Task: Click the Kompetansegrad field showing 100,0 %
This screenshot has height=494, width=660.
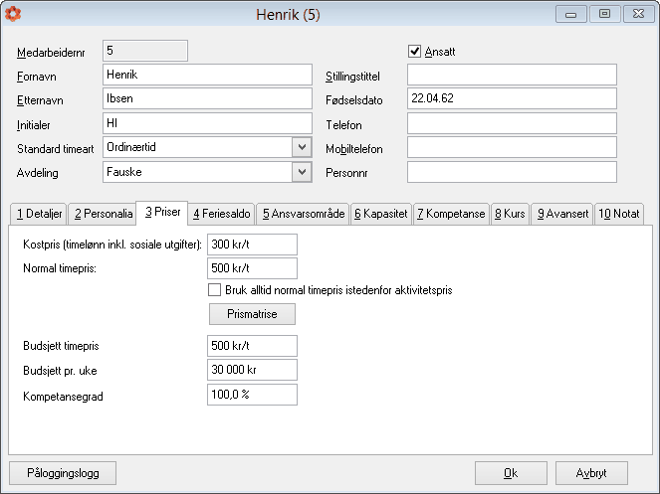Action: pos(252,395)
